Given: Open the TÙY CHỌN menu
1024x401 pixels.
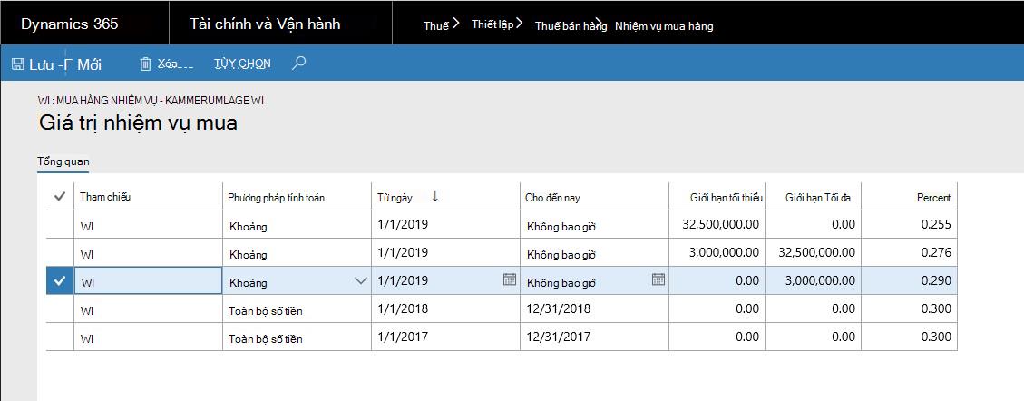Looking at the screenshot, I should click(242, 64).
